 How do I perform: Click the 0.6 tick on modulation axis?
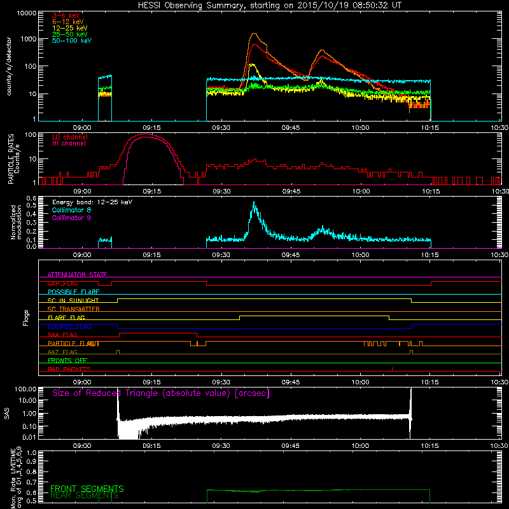click(x=31, y=198)
